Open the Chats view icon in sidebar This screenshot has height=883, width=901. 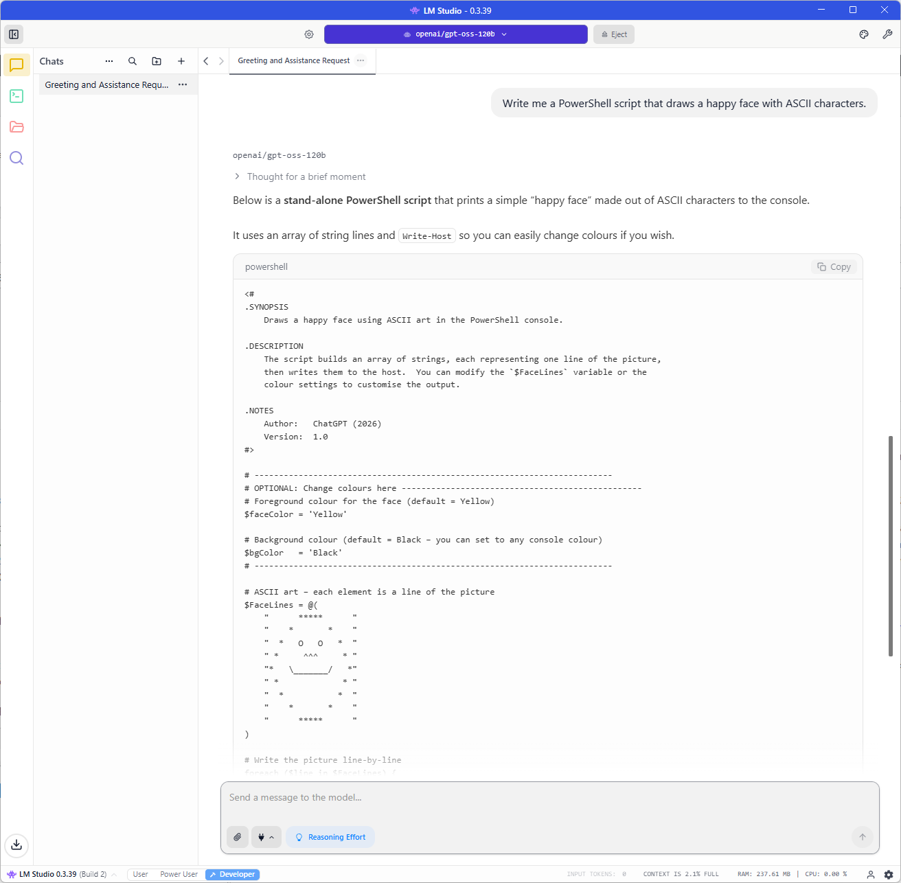pyautogui.click(x=16, y=65)
